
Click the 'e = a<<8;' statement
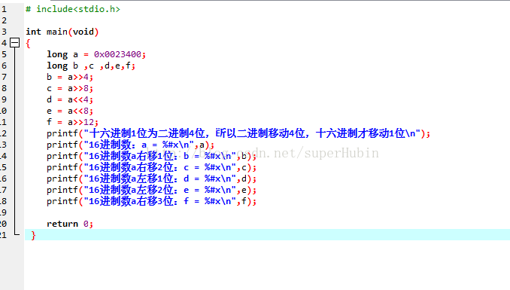[70, 111]
